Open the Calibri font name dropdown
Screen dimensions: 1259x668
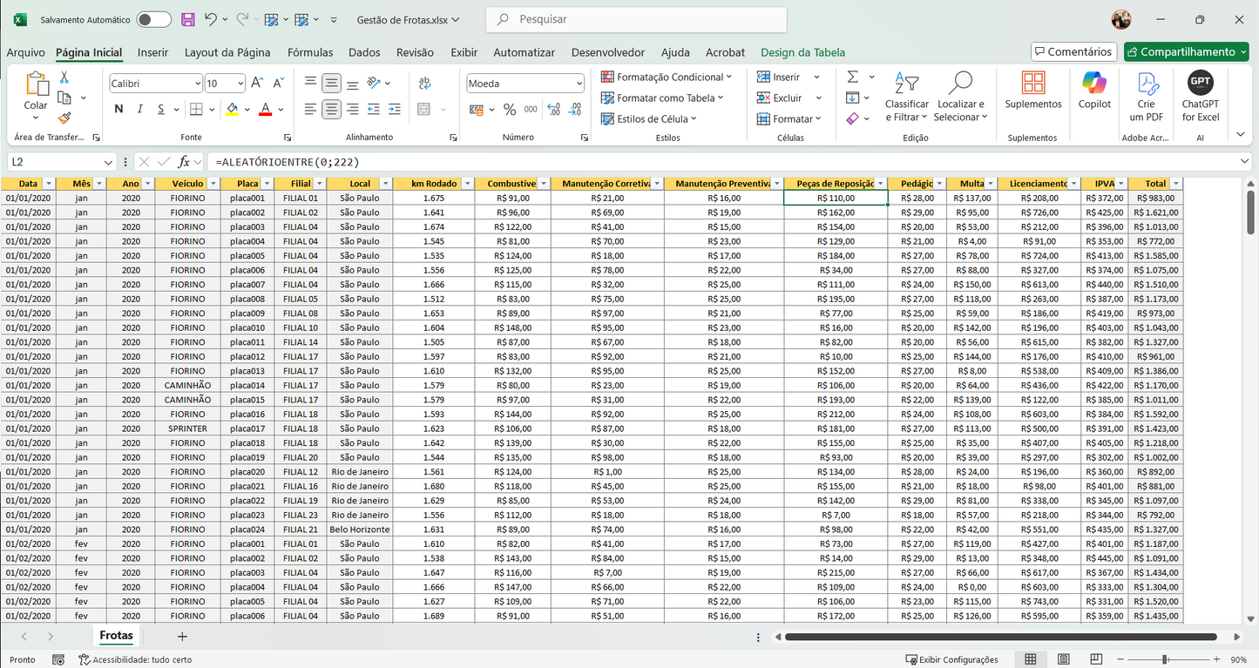(196, 82)
